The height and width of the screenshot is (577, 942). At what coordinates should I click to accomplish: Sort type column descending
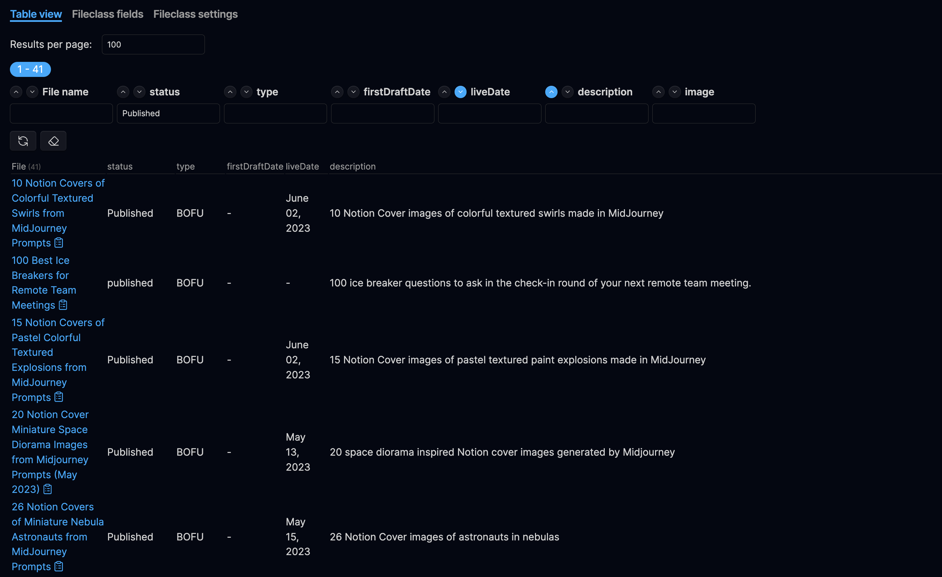click(x=247, y=92)
